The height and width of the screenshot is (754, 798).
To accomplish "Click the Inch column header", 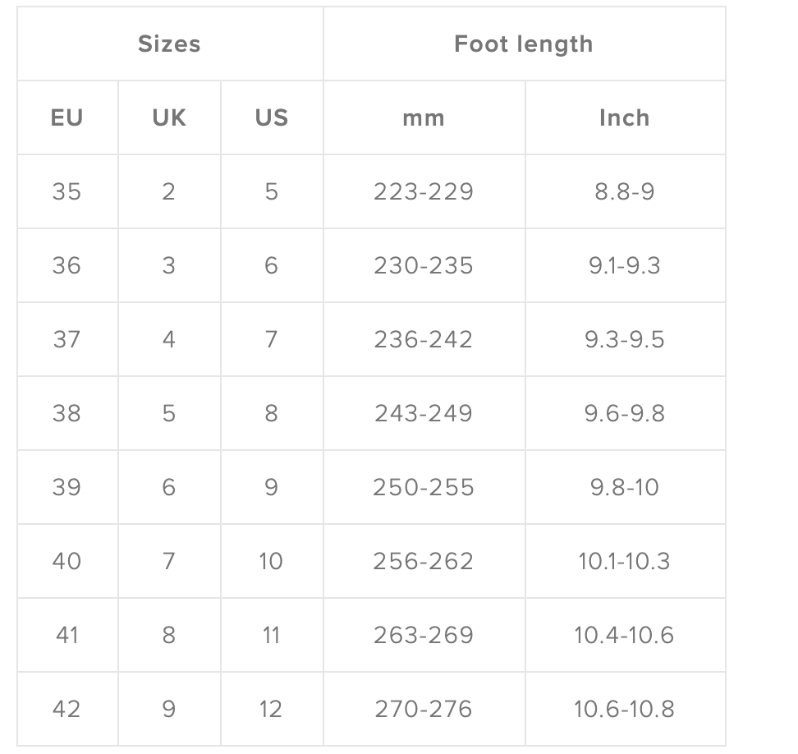I will [x=624, y=117].
